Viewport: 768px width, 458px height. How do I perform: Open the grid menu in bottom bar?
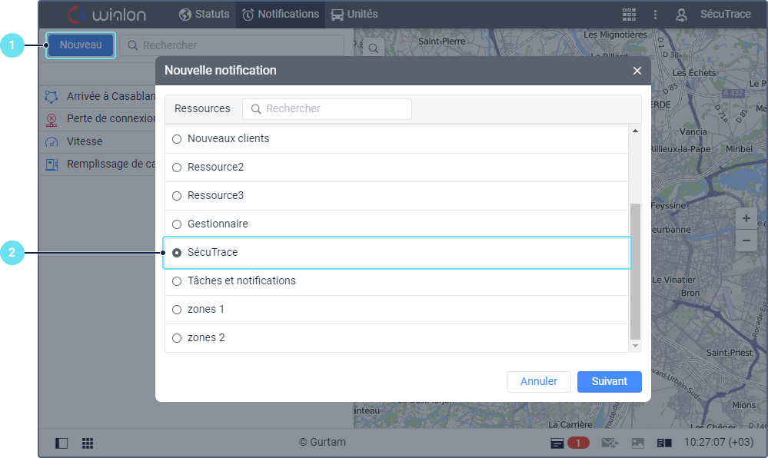[88, 443]
